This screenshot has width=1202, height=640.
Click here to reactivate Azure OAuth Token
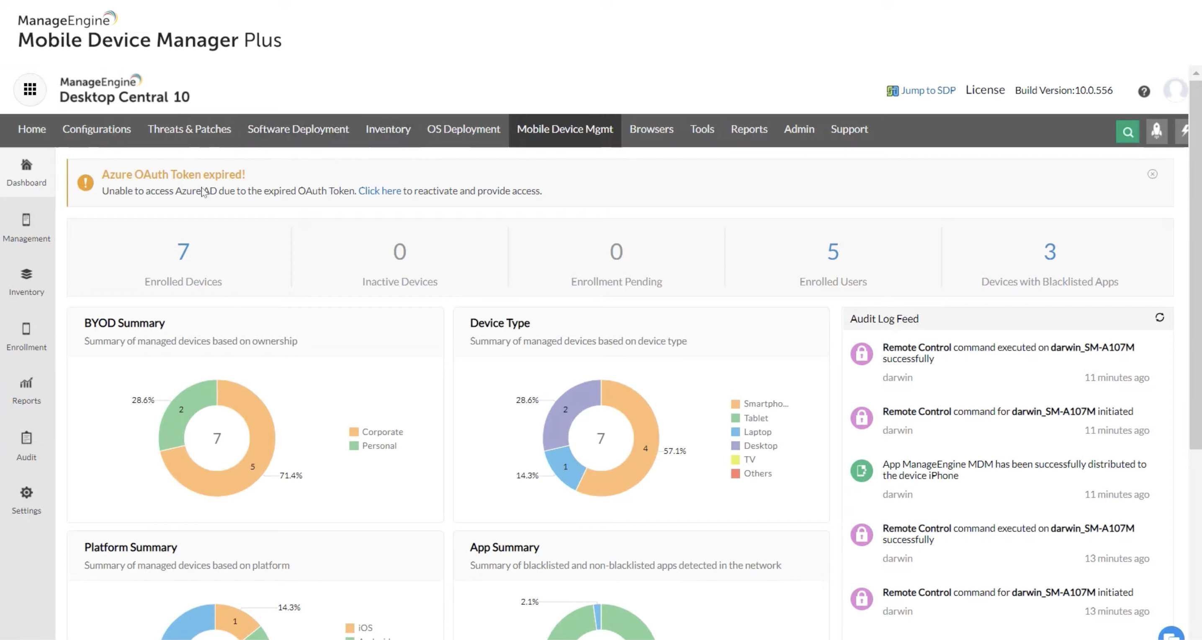point(379,191)
